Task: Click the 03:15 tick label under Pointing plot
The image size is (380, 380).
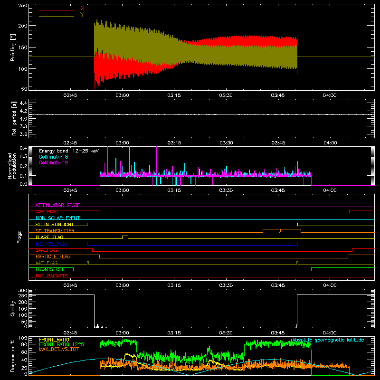Action: (x=174, y=95)
